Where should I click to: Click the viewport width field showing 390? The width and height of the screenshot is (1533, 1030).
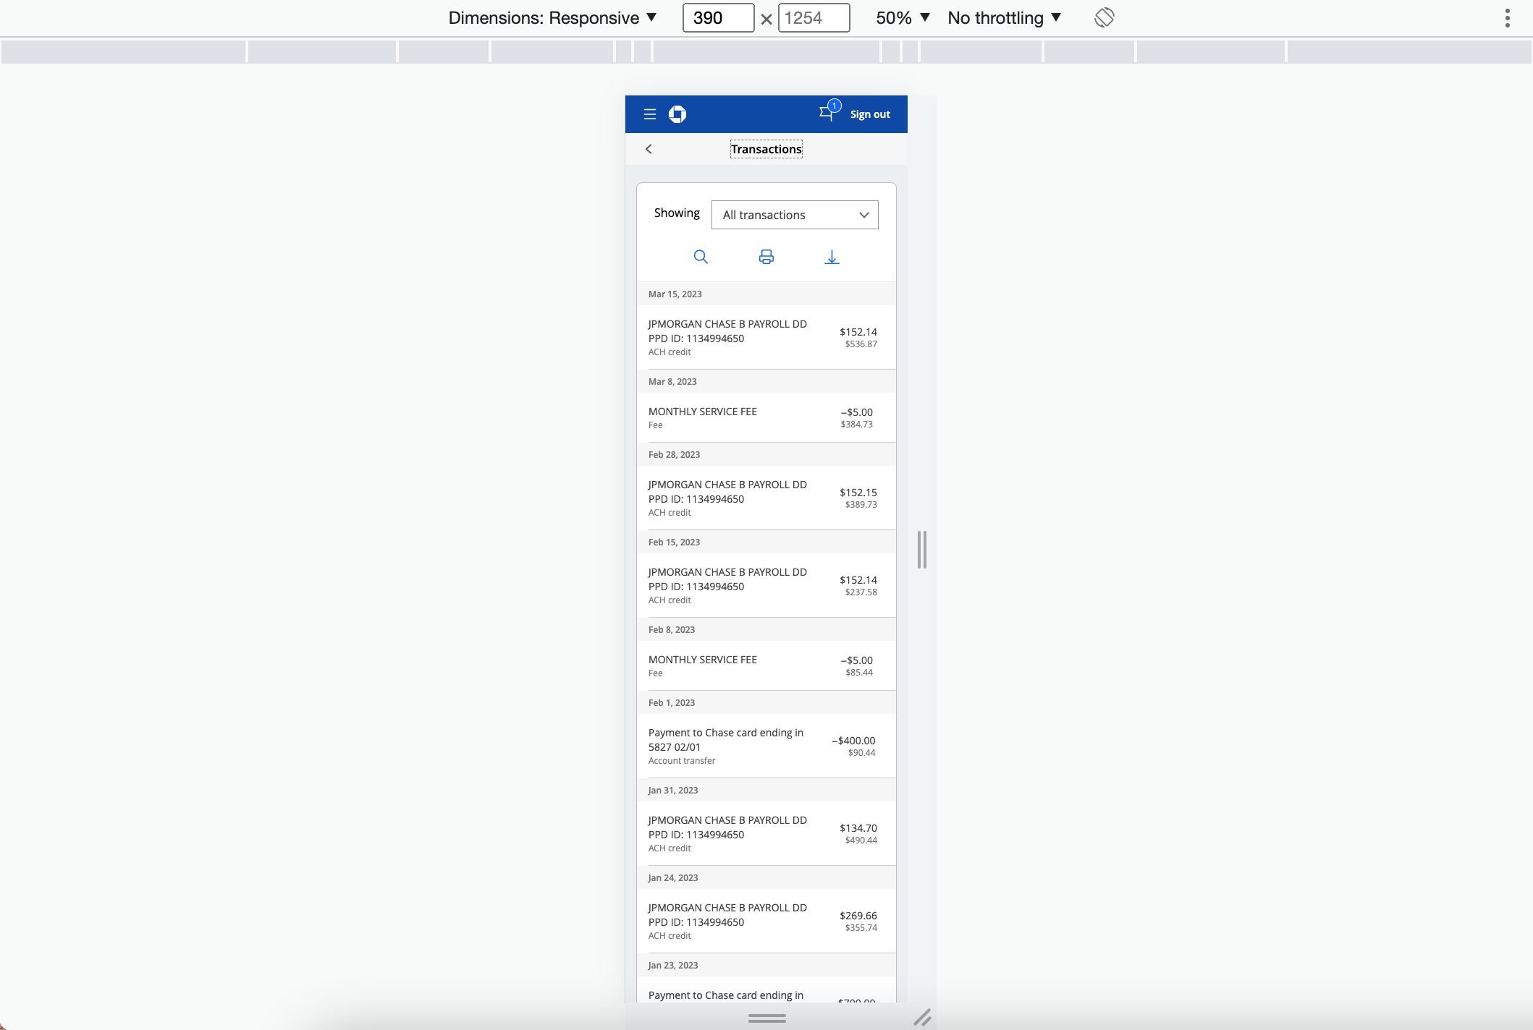pos(717,17)
